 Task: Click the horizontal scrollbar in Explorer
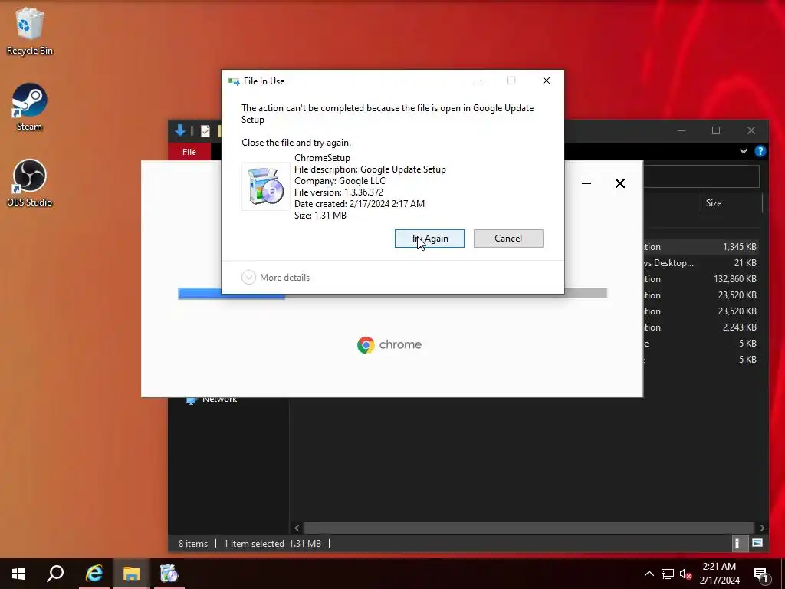click(x=529, y=528)
